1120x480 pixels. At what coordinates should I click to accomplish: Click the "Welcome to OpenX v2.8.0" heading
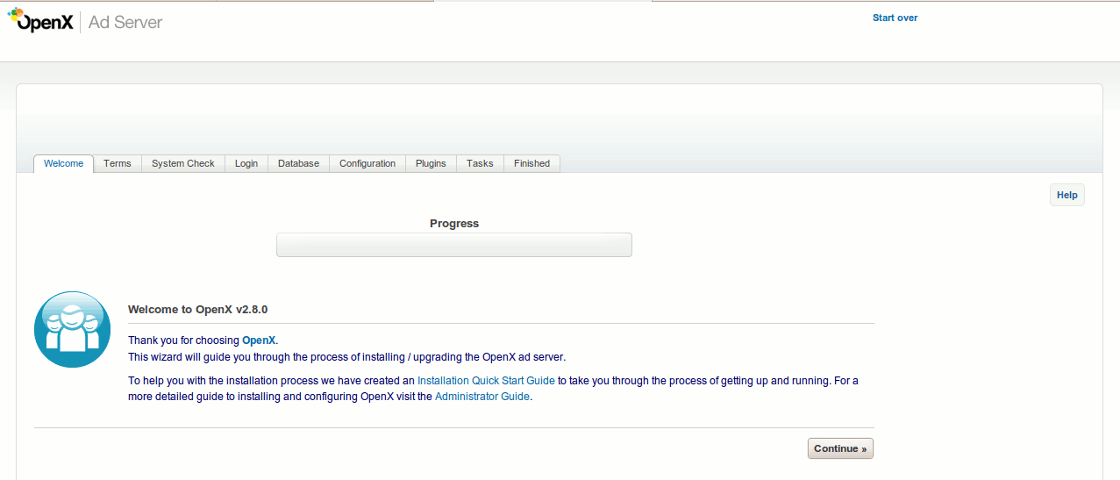point(197,310)
